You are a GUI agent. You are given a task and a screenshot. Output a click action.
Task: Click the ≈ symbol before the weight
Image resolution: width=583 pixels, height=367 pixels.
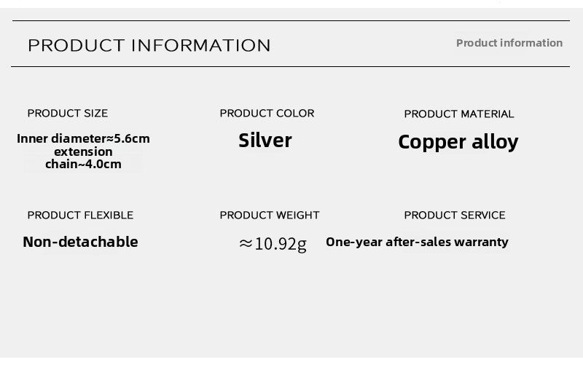(246, 243)
